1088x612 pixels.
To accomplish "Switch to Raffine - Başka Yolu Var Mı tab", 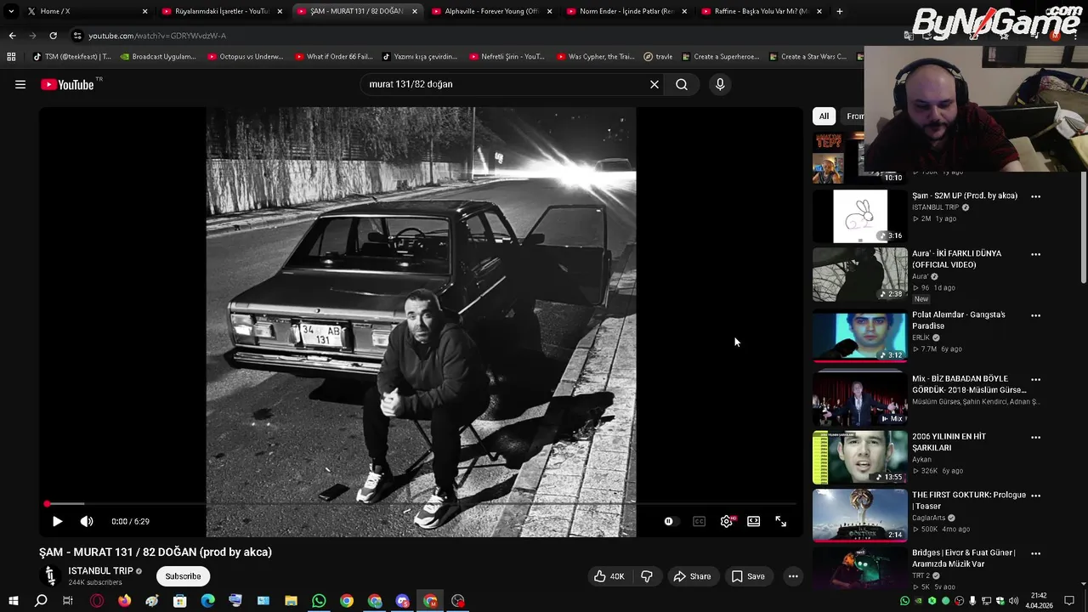I will [x=761, y=11].
